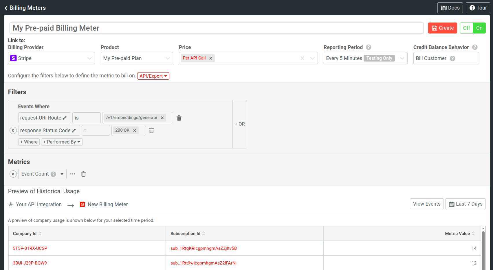The image size is (493, 270).
Task: Open the Docs page via book icon
Action: 444,8
